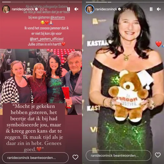Viewport: 164px width, 164px height.
Task: Open the @bart_peeters_officieel mention
Action: (47, 39)
